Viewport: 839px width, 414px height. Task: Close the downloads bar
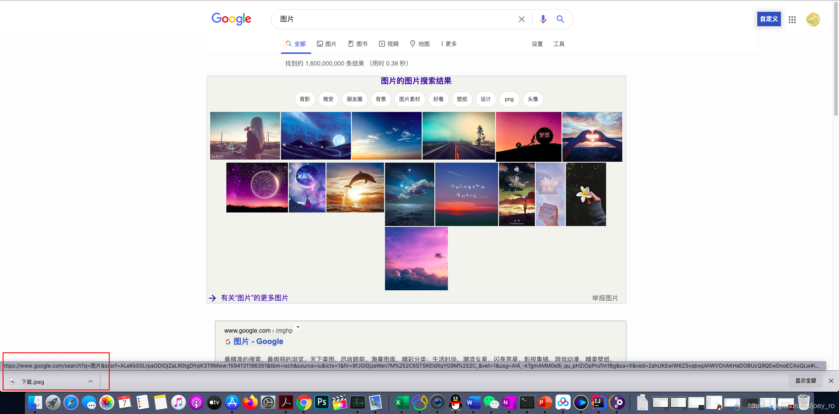(831, 381)
